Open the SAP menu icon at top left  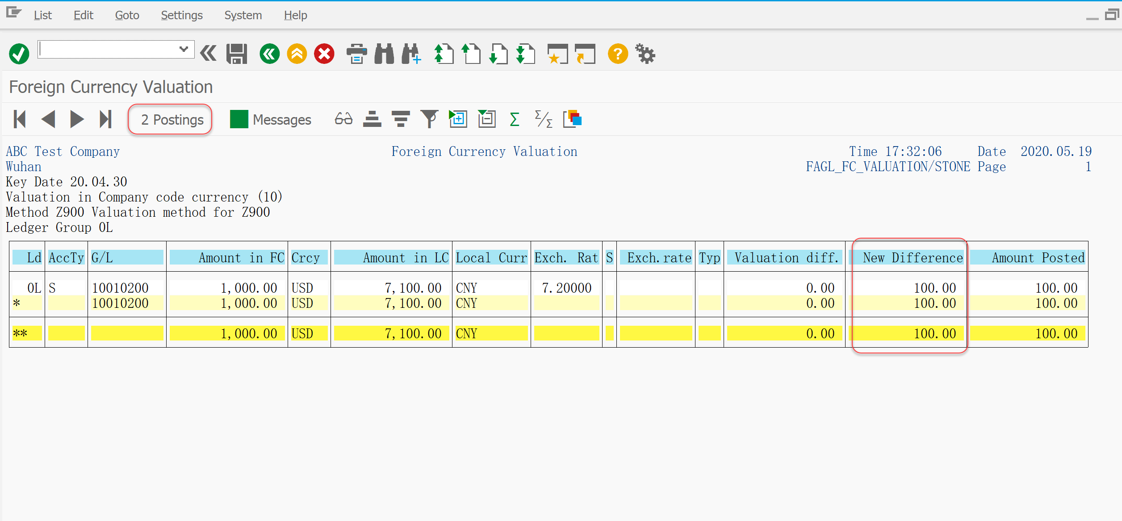pos(13,13)
